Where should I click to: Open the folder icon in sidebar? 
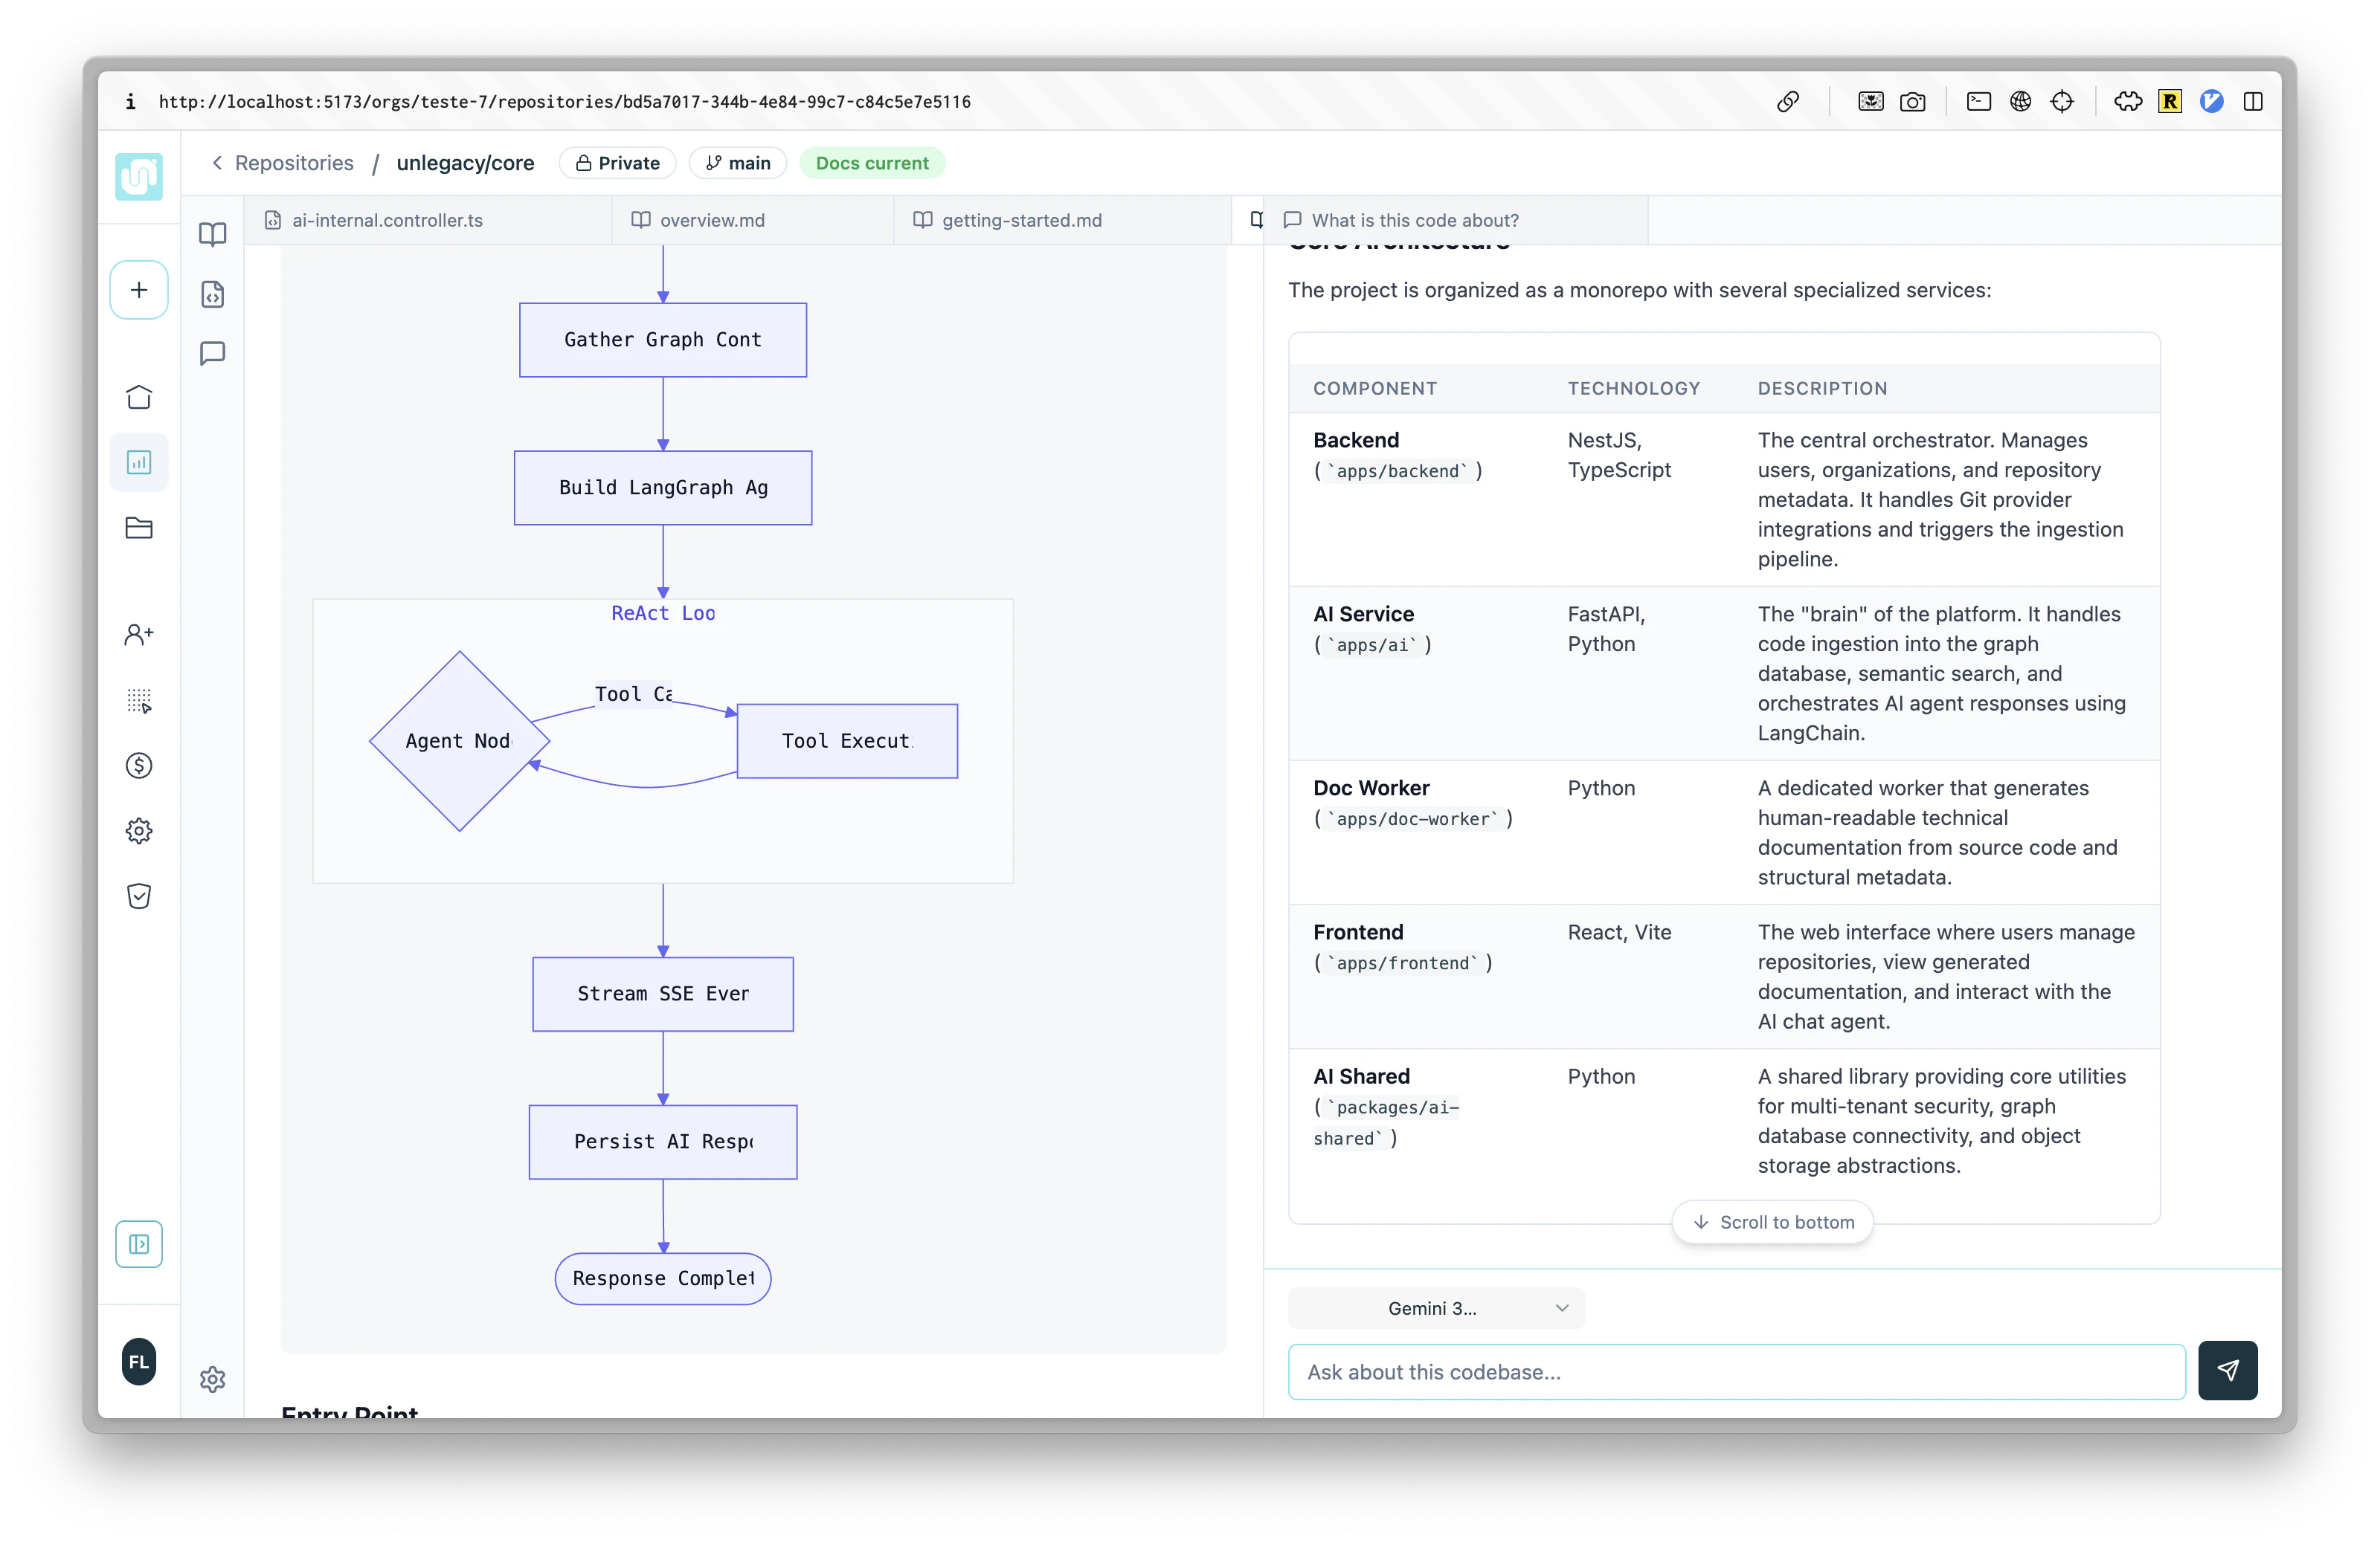pyautogui.click(x=139, y=528)
